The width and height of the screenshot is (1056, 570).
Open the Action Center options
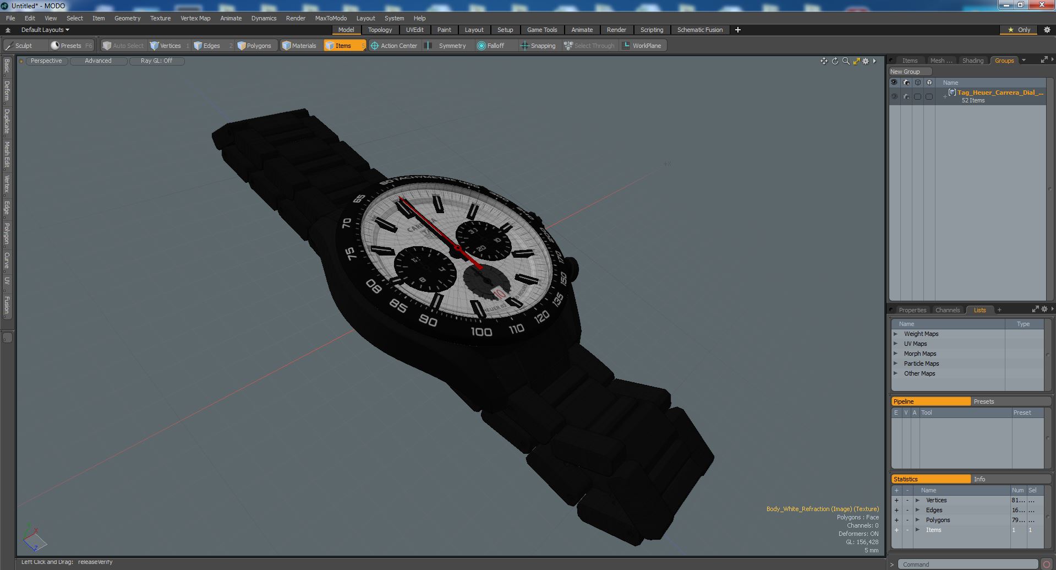coord(394,46)
